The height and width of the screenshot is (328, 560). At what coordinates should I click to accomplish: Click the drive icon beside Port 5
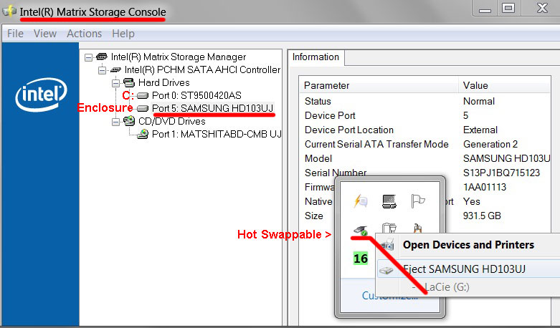click(x=143, y=108)
